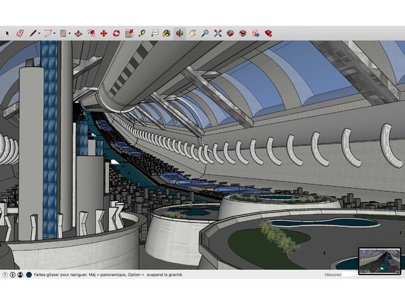Expand the Line tool dropdown arrow
405x304 pixels.
(x=39, y=33)
